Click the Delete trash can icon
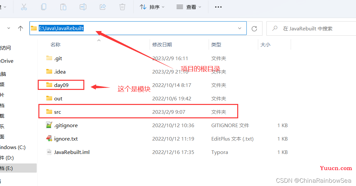 (122, 7)
